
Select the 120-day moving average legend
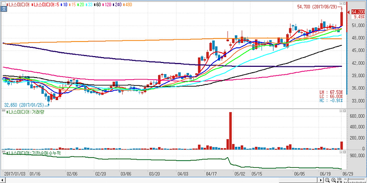pos(107,4)
